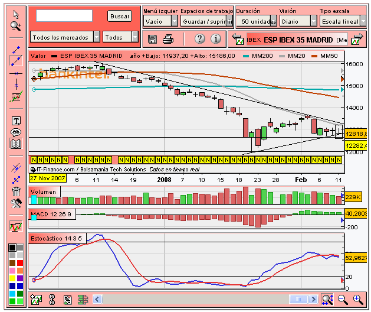
Task: Select the magnifier zoom tool in sidebar
Action: 16,26
